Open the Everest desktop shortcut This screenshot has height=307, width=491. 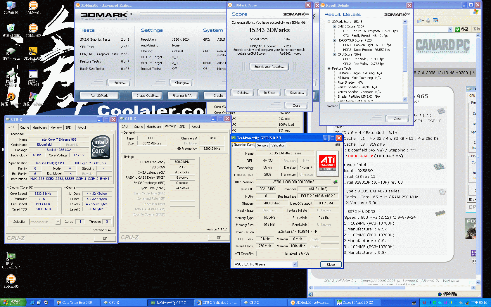[x=11, y=99]
